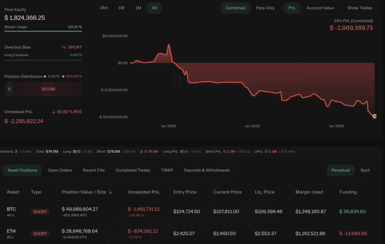
Task: Click the green 0 long distribution segment
Action: 9,89
